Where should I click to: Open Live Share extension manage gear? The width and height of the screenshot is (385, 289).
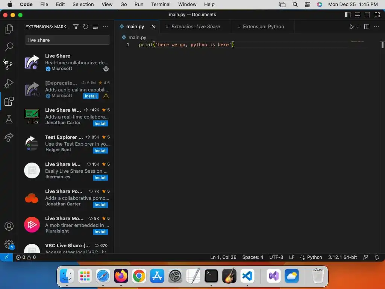coord(106,69)
